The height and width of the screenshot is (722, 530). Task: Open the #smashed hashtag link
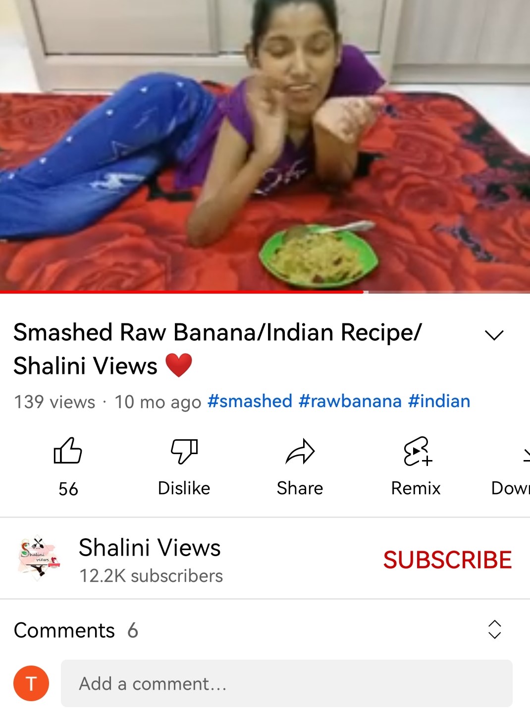(250, 401)
